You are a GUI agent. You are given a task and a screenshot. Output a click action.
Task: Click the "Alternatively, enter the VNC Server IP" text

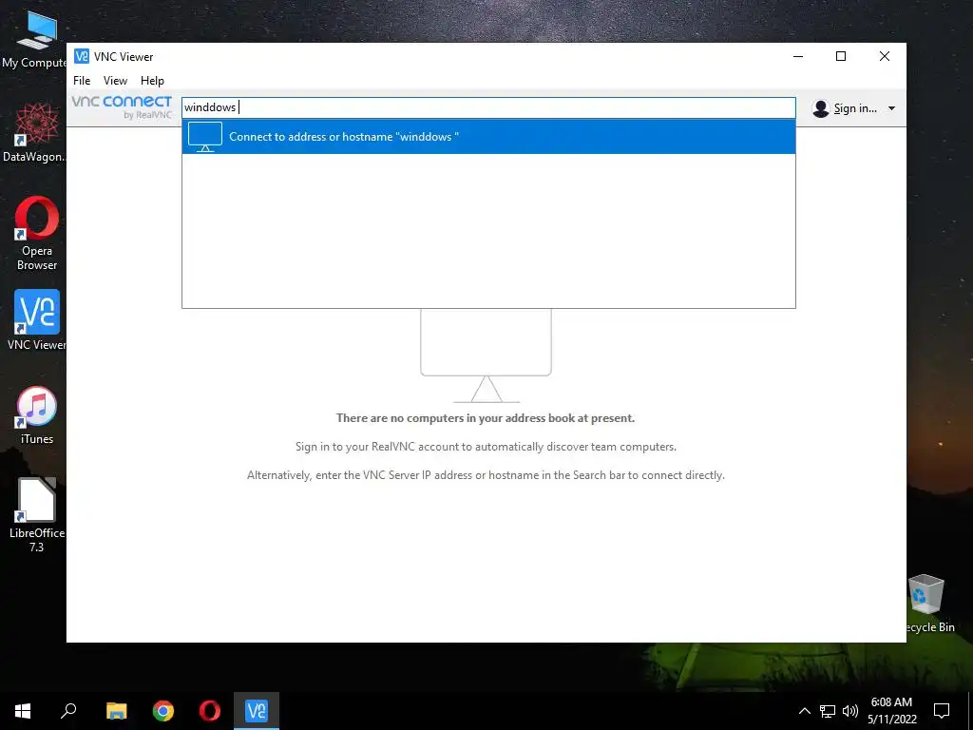(486, 475)
